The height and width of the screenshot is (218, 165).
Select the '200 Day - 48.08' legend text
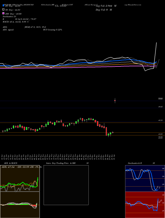(13, 14)
